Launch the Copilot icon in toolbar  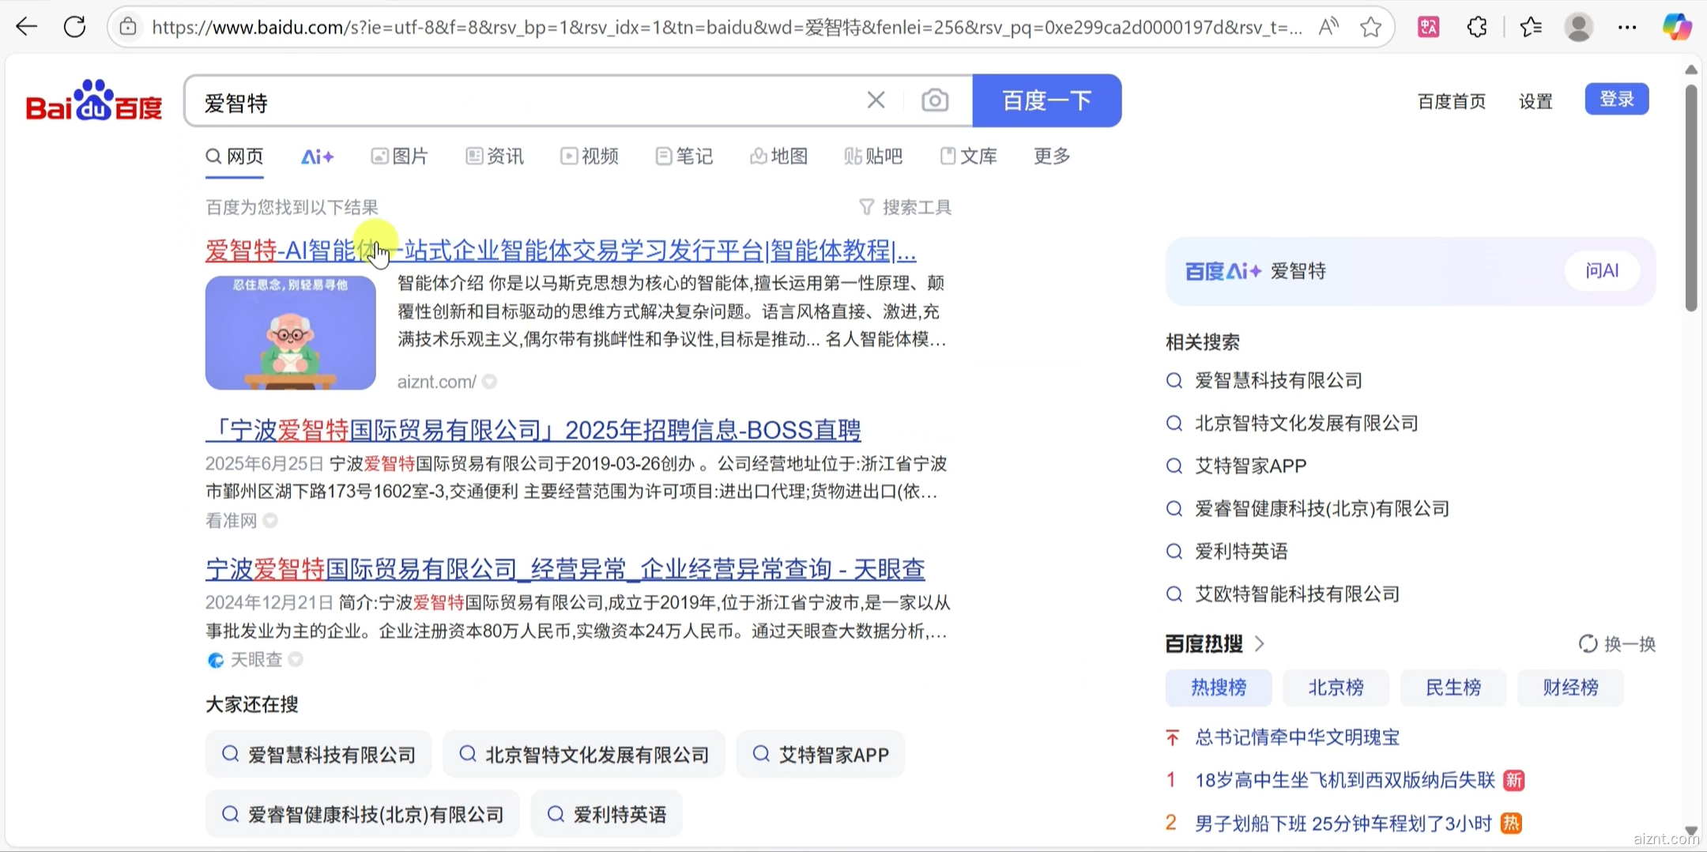1676,28
